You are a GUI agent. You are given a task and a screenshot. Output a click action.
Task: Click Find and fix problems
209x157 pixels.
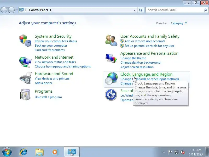pos(50,50)
